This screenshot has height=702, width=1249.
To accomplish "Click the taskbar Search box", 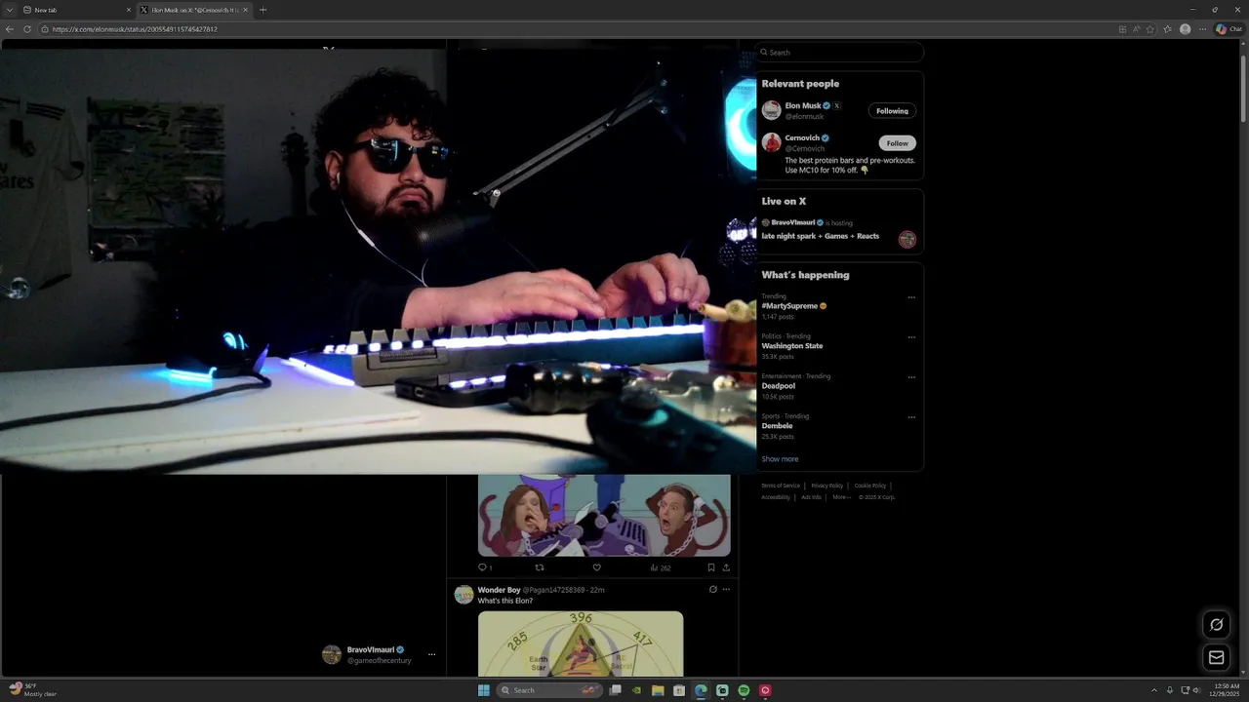I will (549, 690).
